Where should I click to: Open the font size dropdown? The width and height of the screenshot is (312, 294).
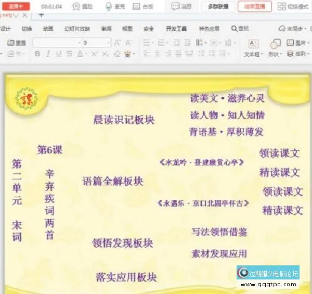pos(108,43)
